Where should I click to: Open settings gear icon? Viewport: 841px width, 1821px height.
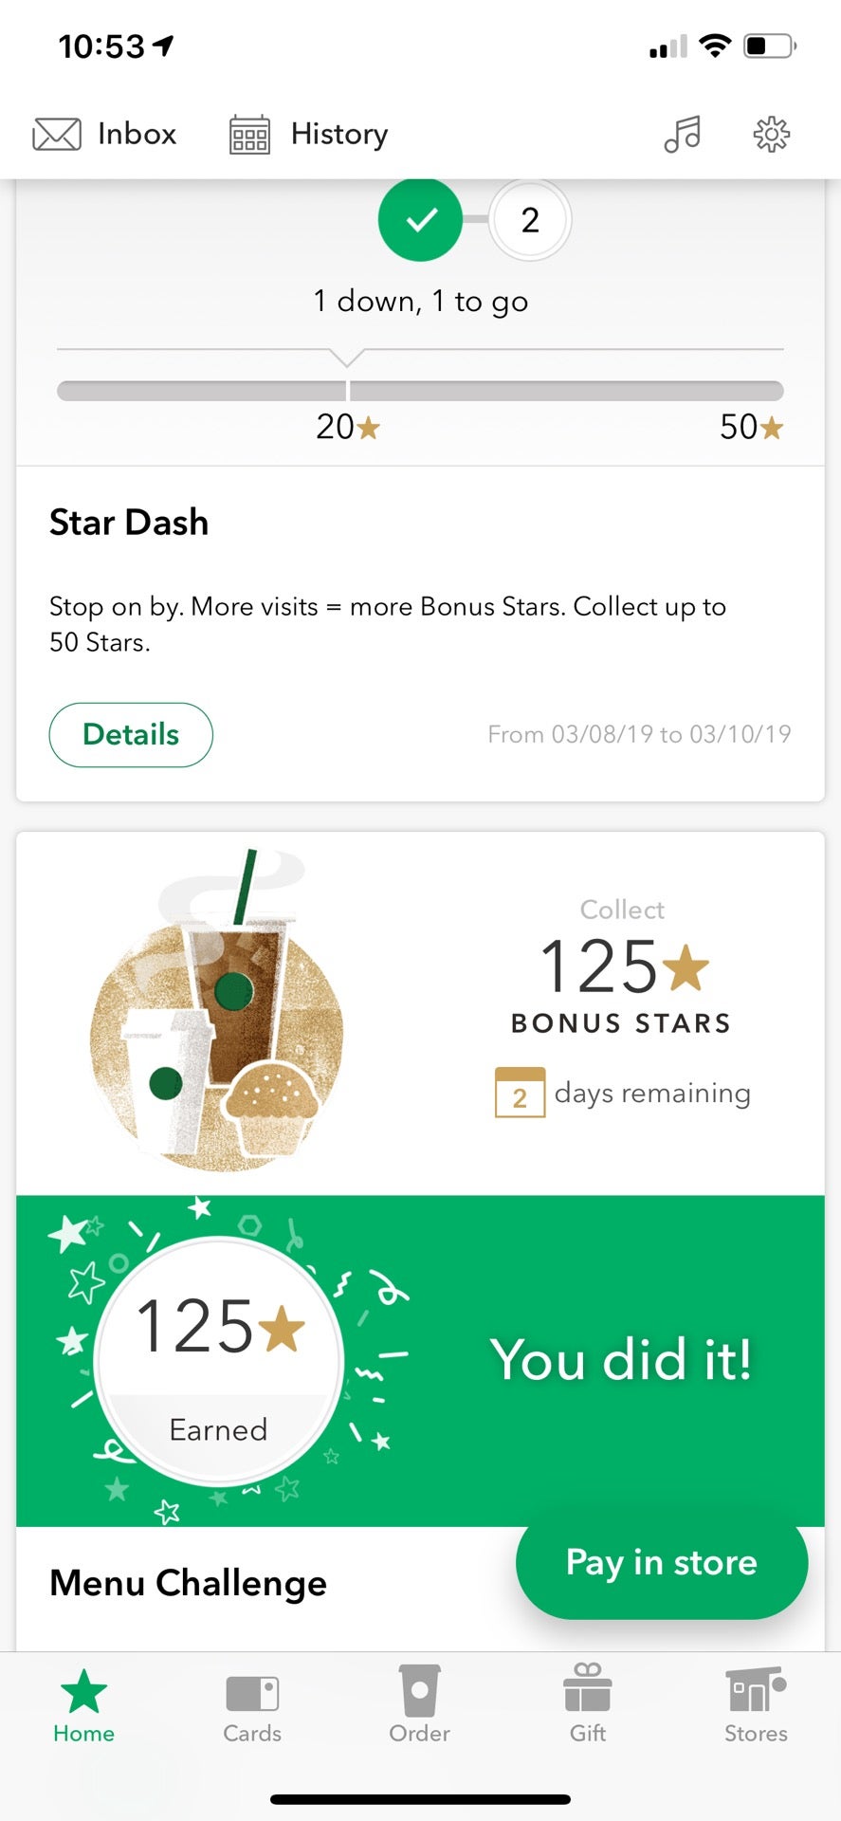[x=772, y=134]
